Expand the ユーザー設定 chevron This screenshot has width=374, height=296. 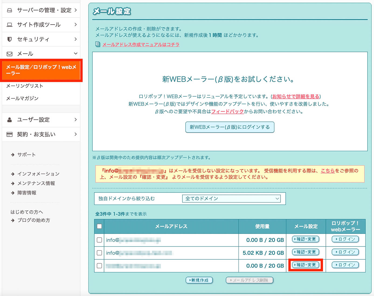click(x=76, y=120)
